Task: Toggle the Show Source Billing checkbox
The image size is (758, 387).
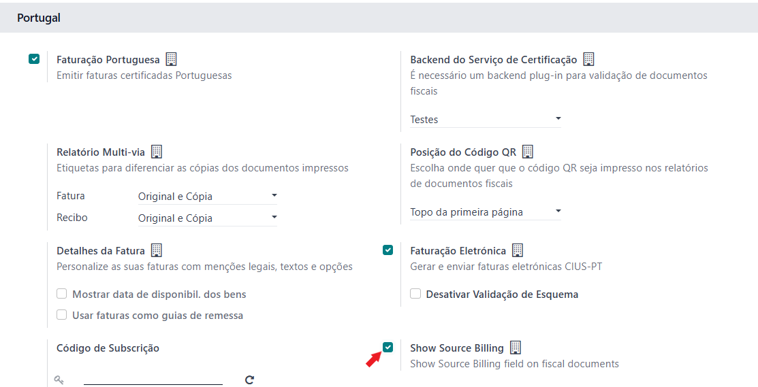Action: (x=388, y=348)
